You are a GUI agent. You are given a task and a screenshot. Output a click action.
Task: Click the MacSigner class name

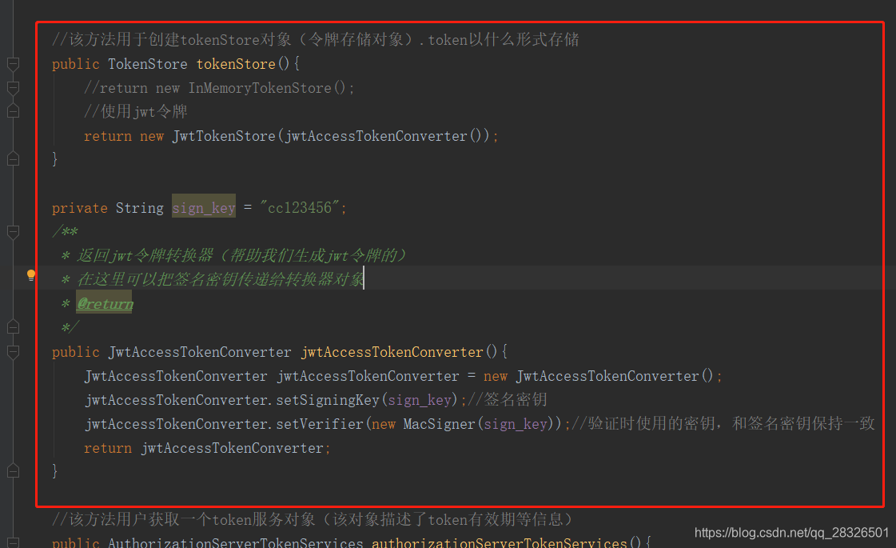[439, 424]
